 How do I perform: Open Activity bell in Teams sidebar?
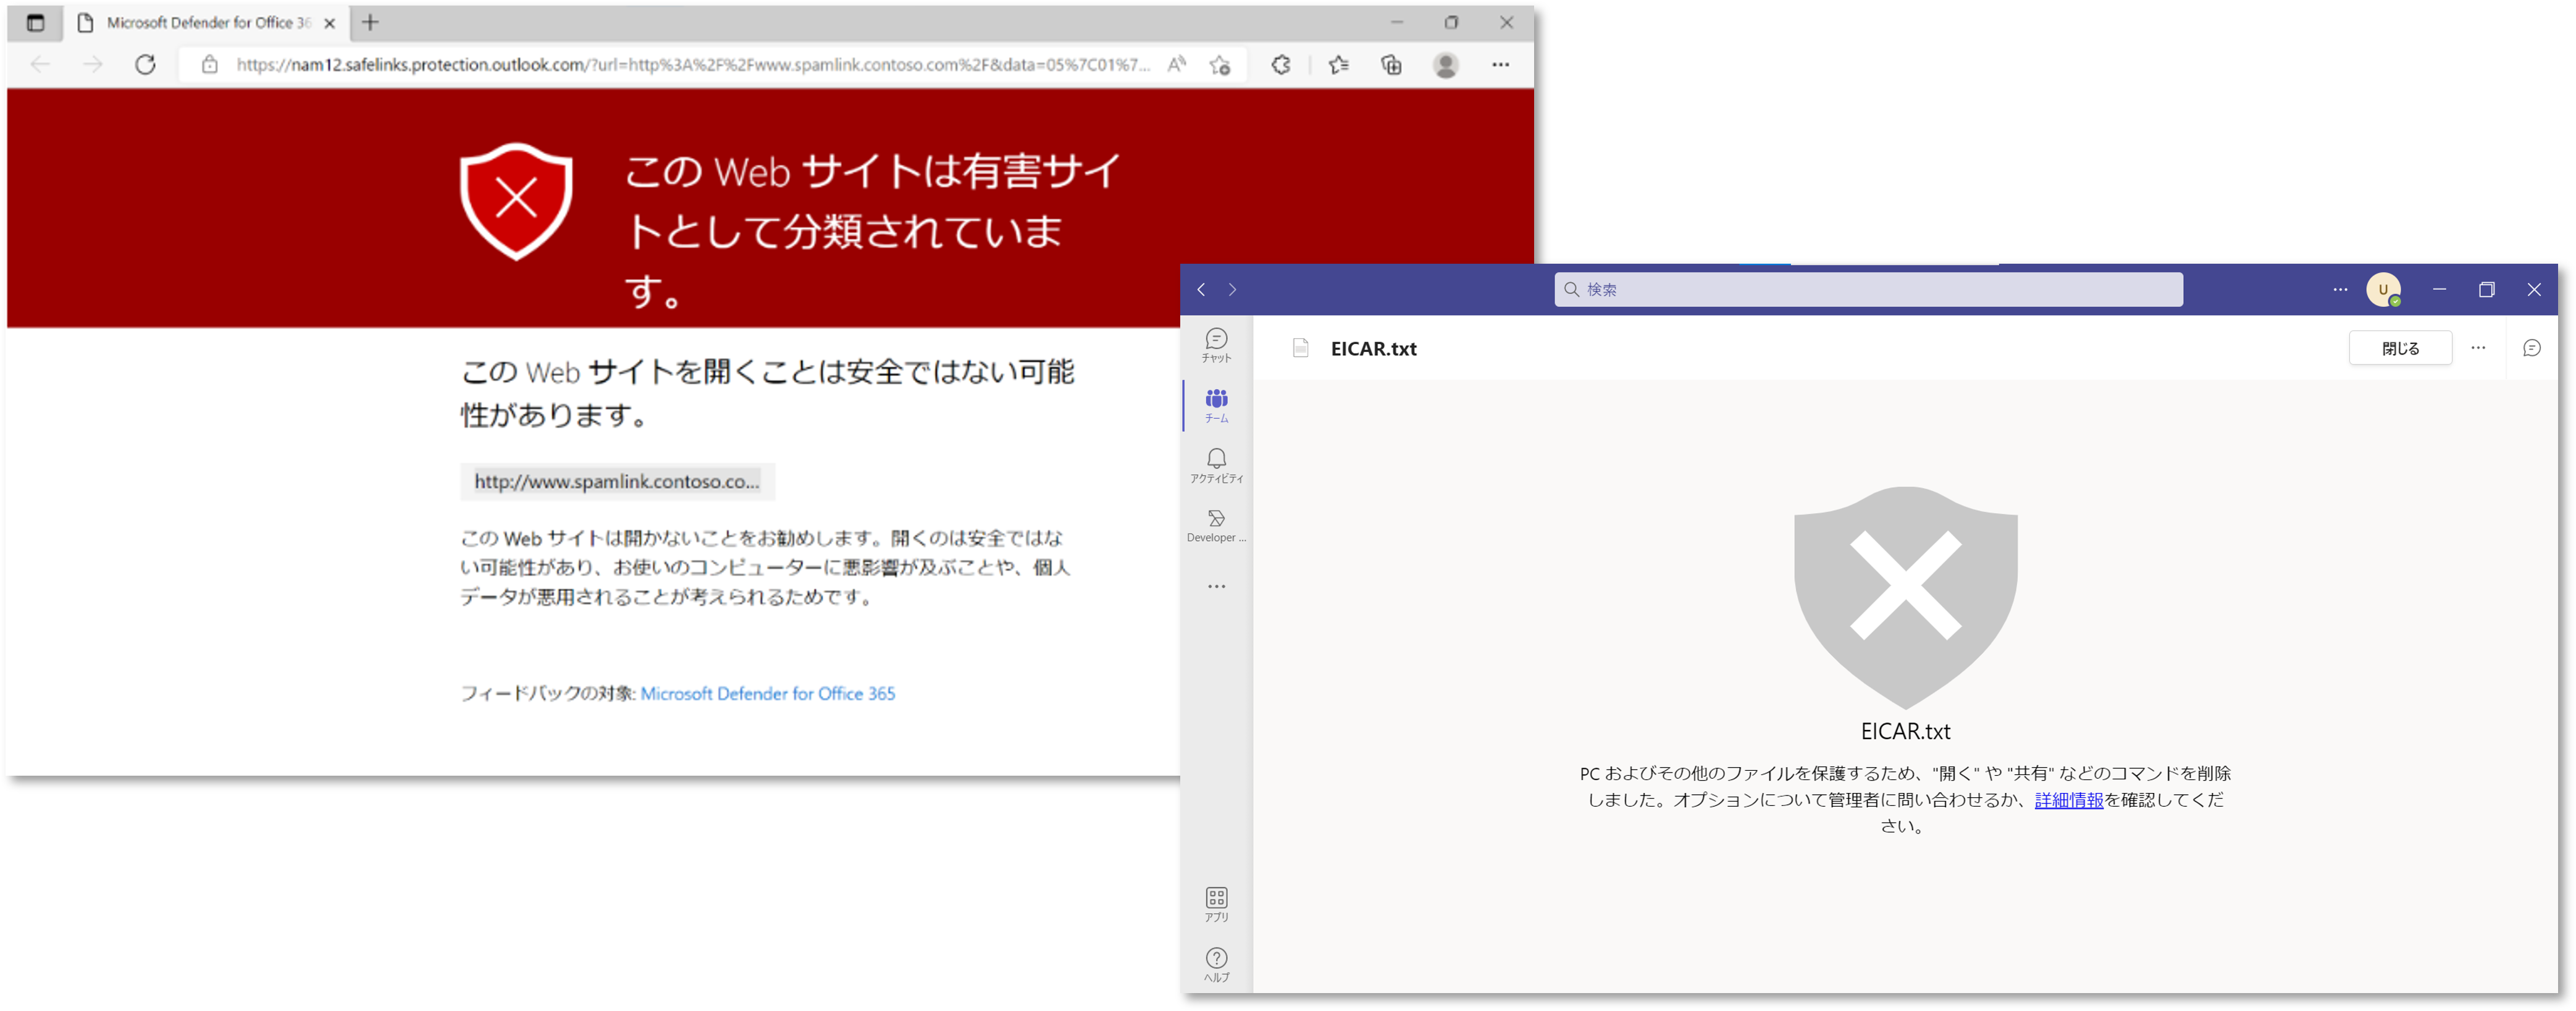click(x=1216, y=465)
